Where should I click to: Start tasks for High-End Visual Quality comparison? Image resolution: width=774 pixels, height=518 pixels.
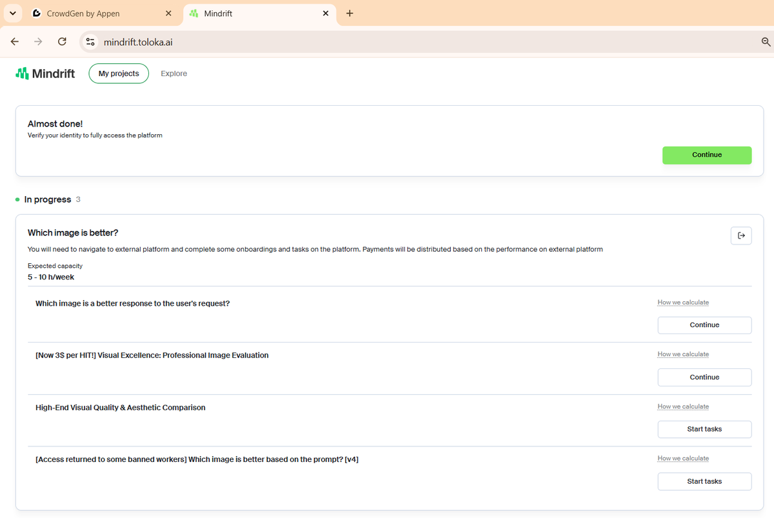coord(704,429)
